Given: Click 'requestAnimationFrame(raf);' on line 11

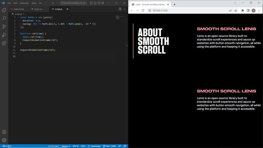Looking at the screenshot, I should click(x=37, y=50).
